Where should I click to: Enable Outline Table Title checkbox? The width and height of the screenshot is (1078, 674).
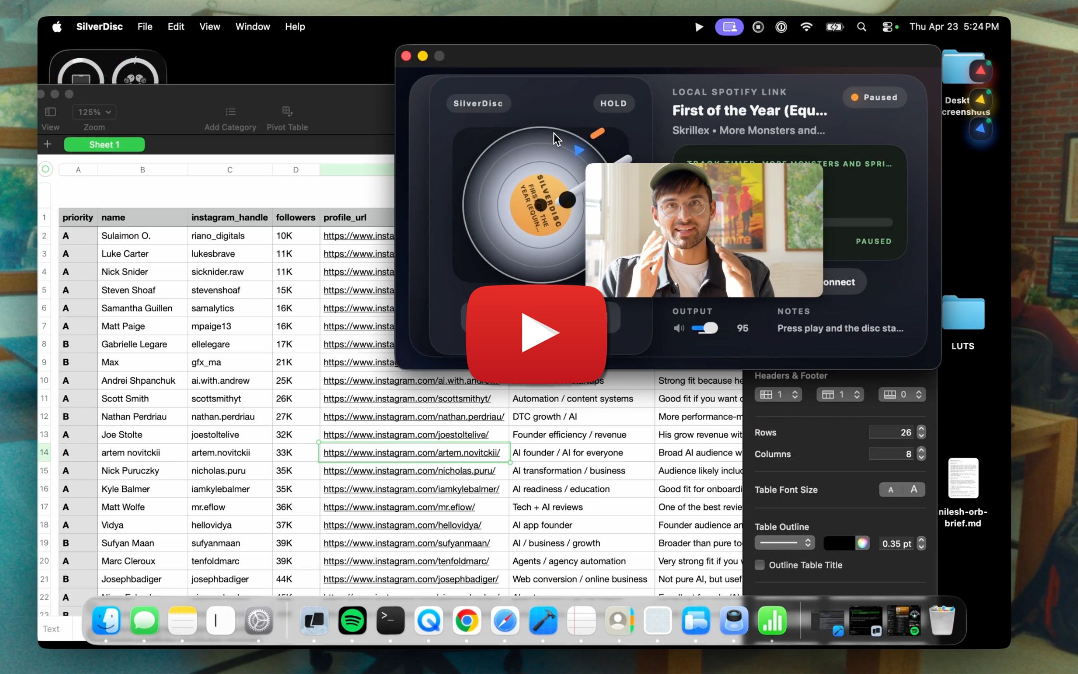click(x=759, y=565)
